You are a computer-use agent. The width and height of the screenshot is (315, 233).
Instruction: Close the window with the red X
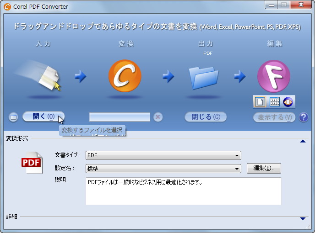(x=301, y=5)
